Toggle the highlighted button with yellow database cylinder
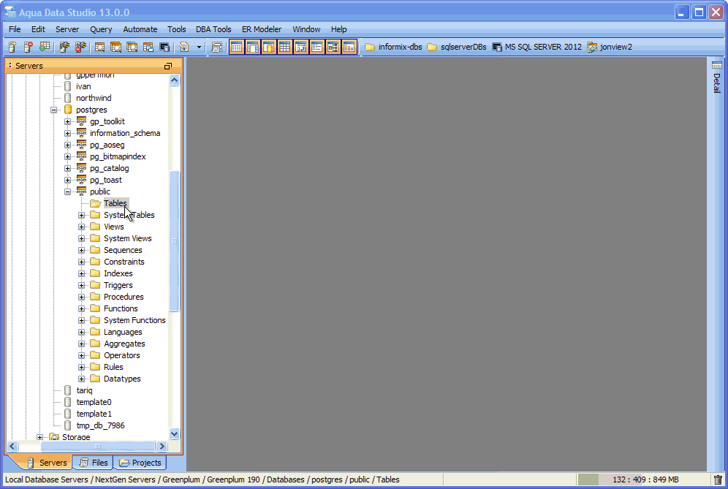 (268, 47)
